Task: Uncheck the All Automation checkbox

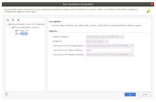Action: (x=10, y=24)
